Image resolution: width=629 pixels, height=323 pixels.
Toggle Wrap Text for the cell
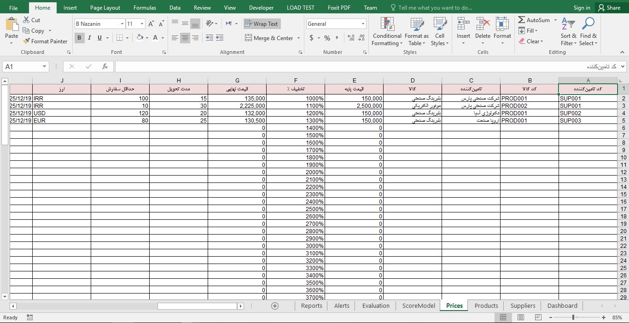point(262,23)
